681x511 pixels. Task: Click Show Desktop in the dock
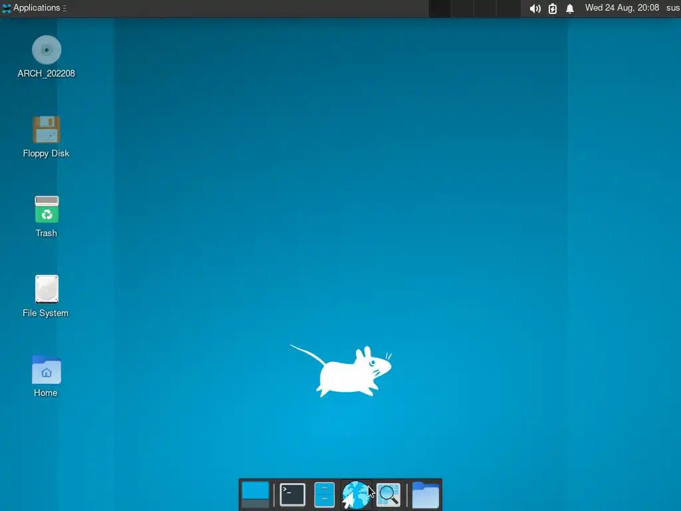tap(255, 494)
